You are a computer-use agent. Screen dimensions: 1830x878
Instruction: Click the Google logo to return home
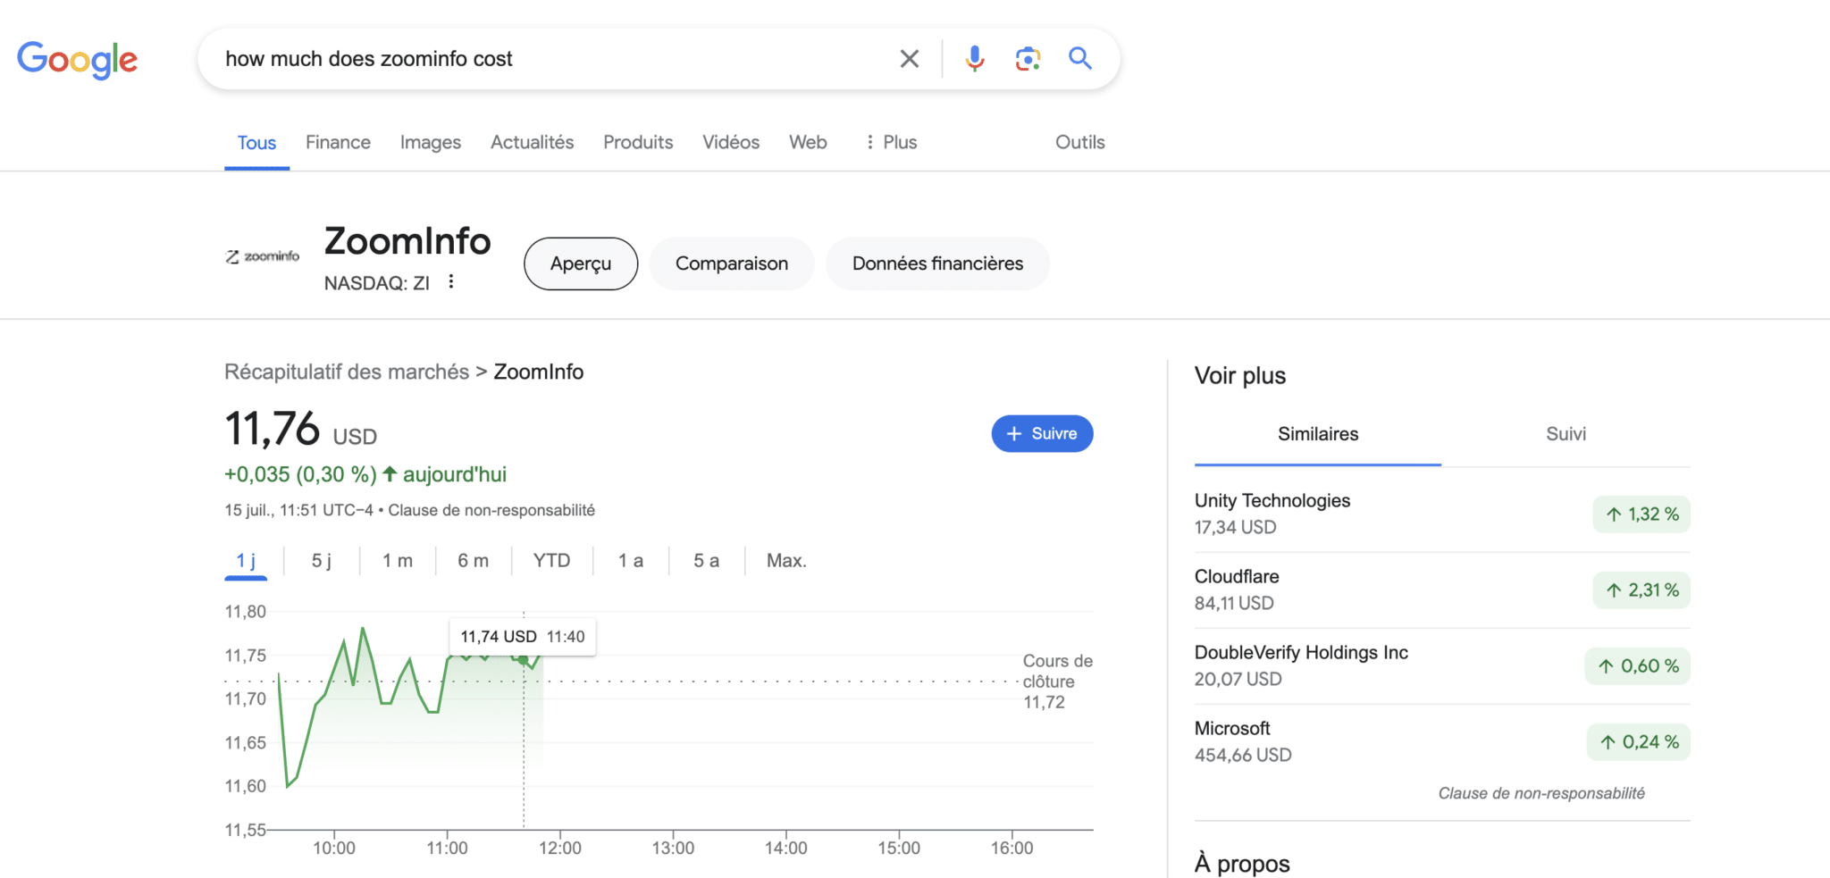77,59
